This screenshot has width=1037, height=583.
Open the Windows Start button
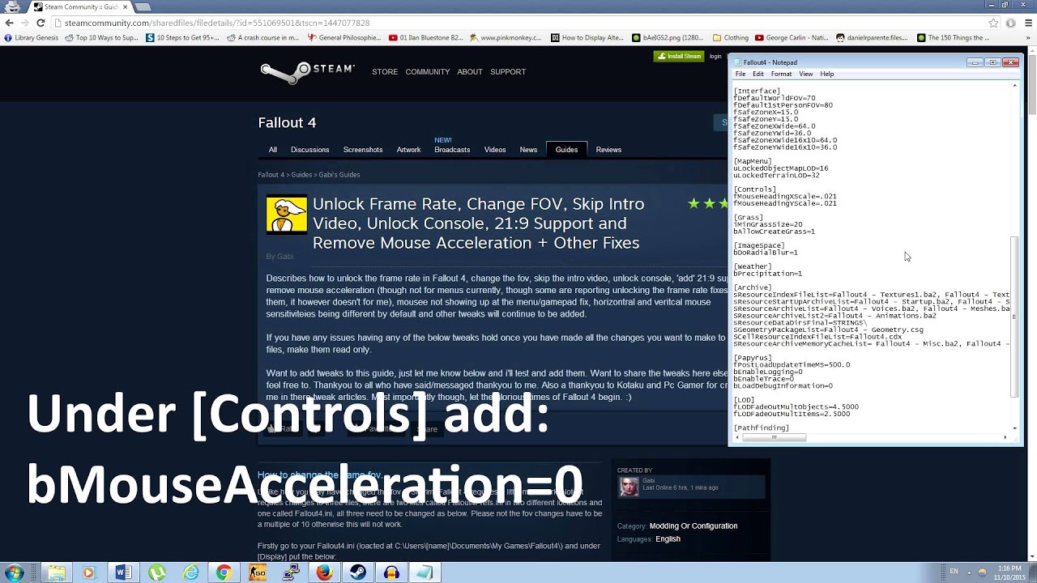14,572
